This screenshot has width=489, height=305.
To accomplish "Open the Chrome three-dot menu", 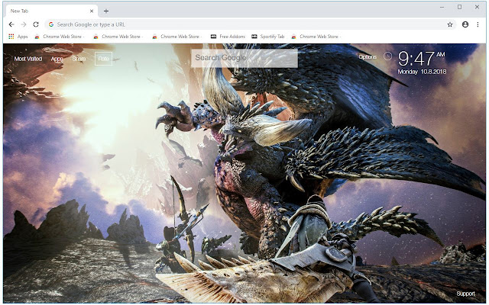I will click(x=478, y=24).
